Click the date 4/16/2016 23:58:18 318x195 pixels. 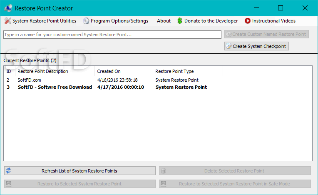[117, 80]
